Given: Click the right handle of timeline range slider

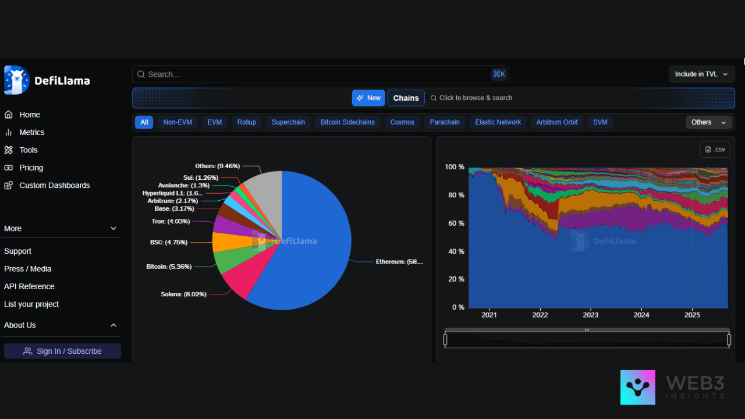Looking at the screenshot, I should [x=729, y=339].
